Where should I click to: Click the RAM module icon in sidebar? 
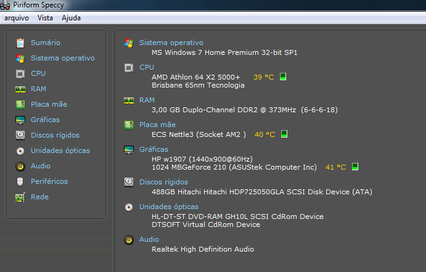coord(20,89)
